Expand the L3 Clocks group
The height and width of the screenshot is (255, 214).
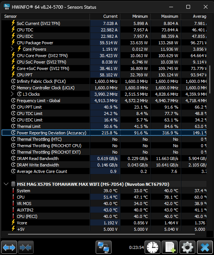[x=12, y=94]
